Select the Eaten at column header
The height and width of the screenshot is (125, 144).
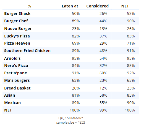[x=70, y=6]
